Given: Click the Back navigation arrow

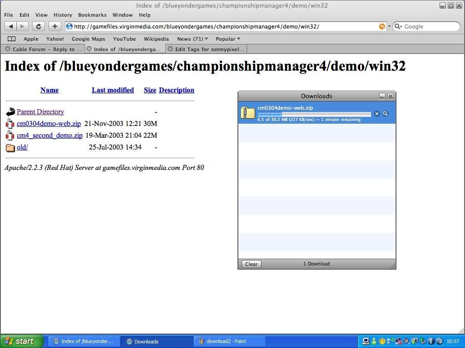Looking at the screenshot, I should pyautogui.click(x=11, y=26).
